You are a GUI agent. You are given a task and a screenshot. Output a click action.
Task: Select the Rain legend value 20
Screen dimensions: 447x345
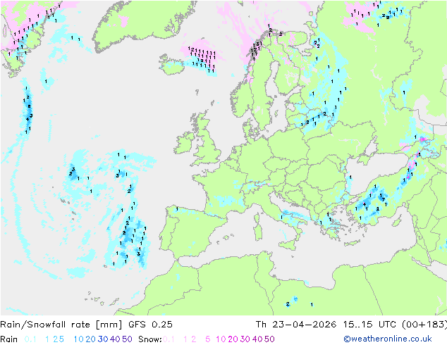pos(91,339)
